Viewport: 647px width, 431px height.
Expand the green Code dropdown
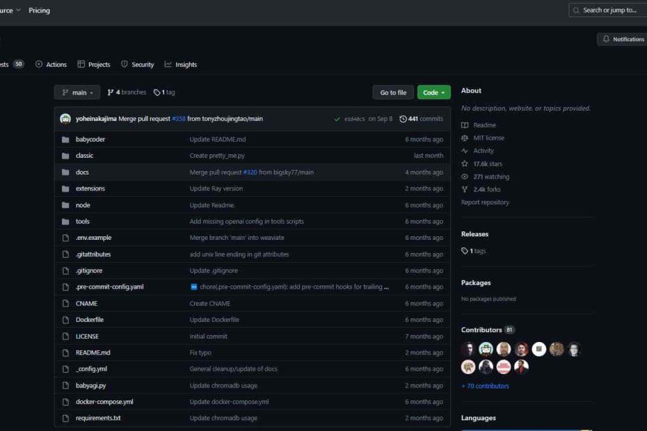[x=433, y=92]
